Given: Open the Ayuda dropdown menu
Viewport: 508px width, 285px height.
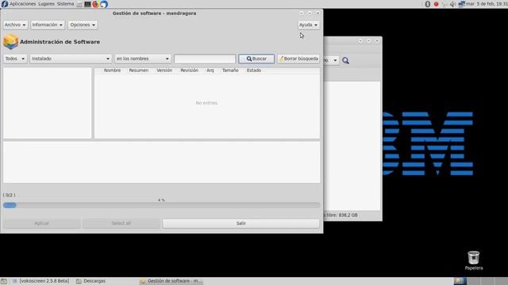Looking at the screenshot, I should tap(308, 25).
